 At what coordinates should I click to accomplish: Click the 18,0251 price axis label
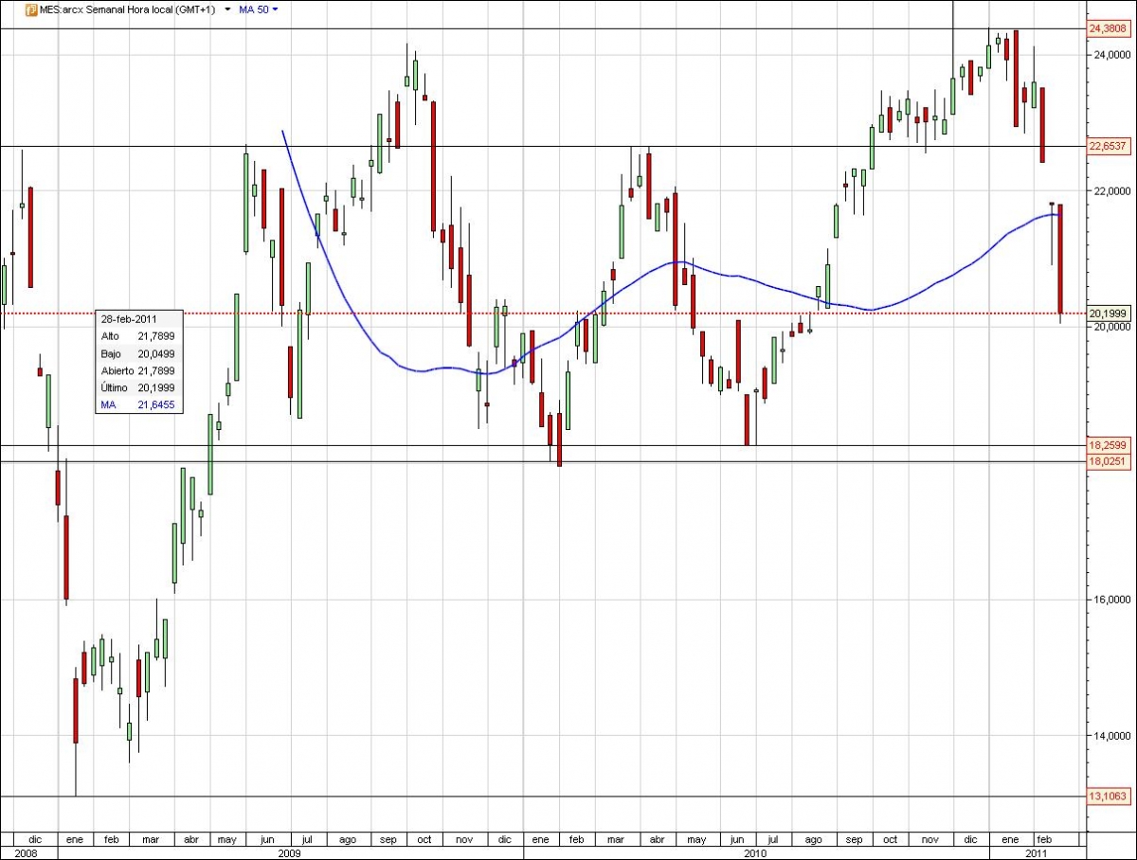coord(1109,461)
